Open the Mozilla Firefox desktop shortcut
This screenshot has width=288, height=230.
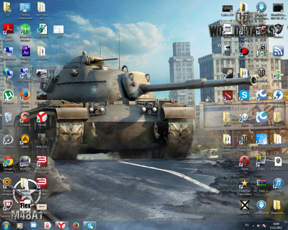pos(25,95)
